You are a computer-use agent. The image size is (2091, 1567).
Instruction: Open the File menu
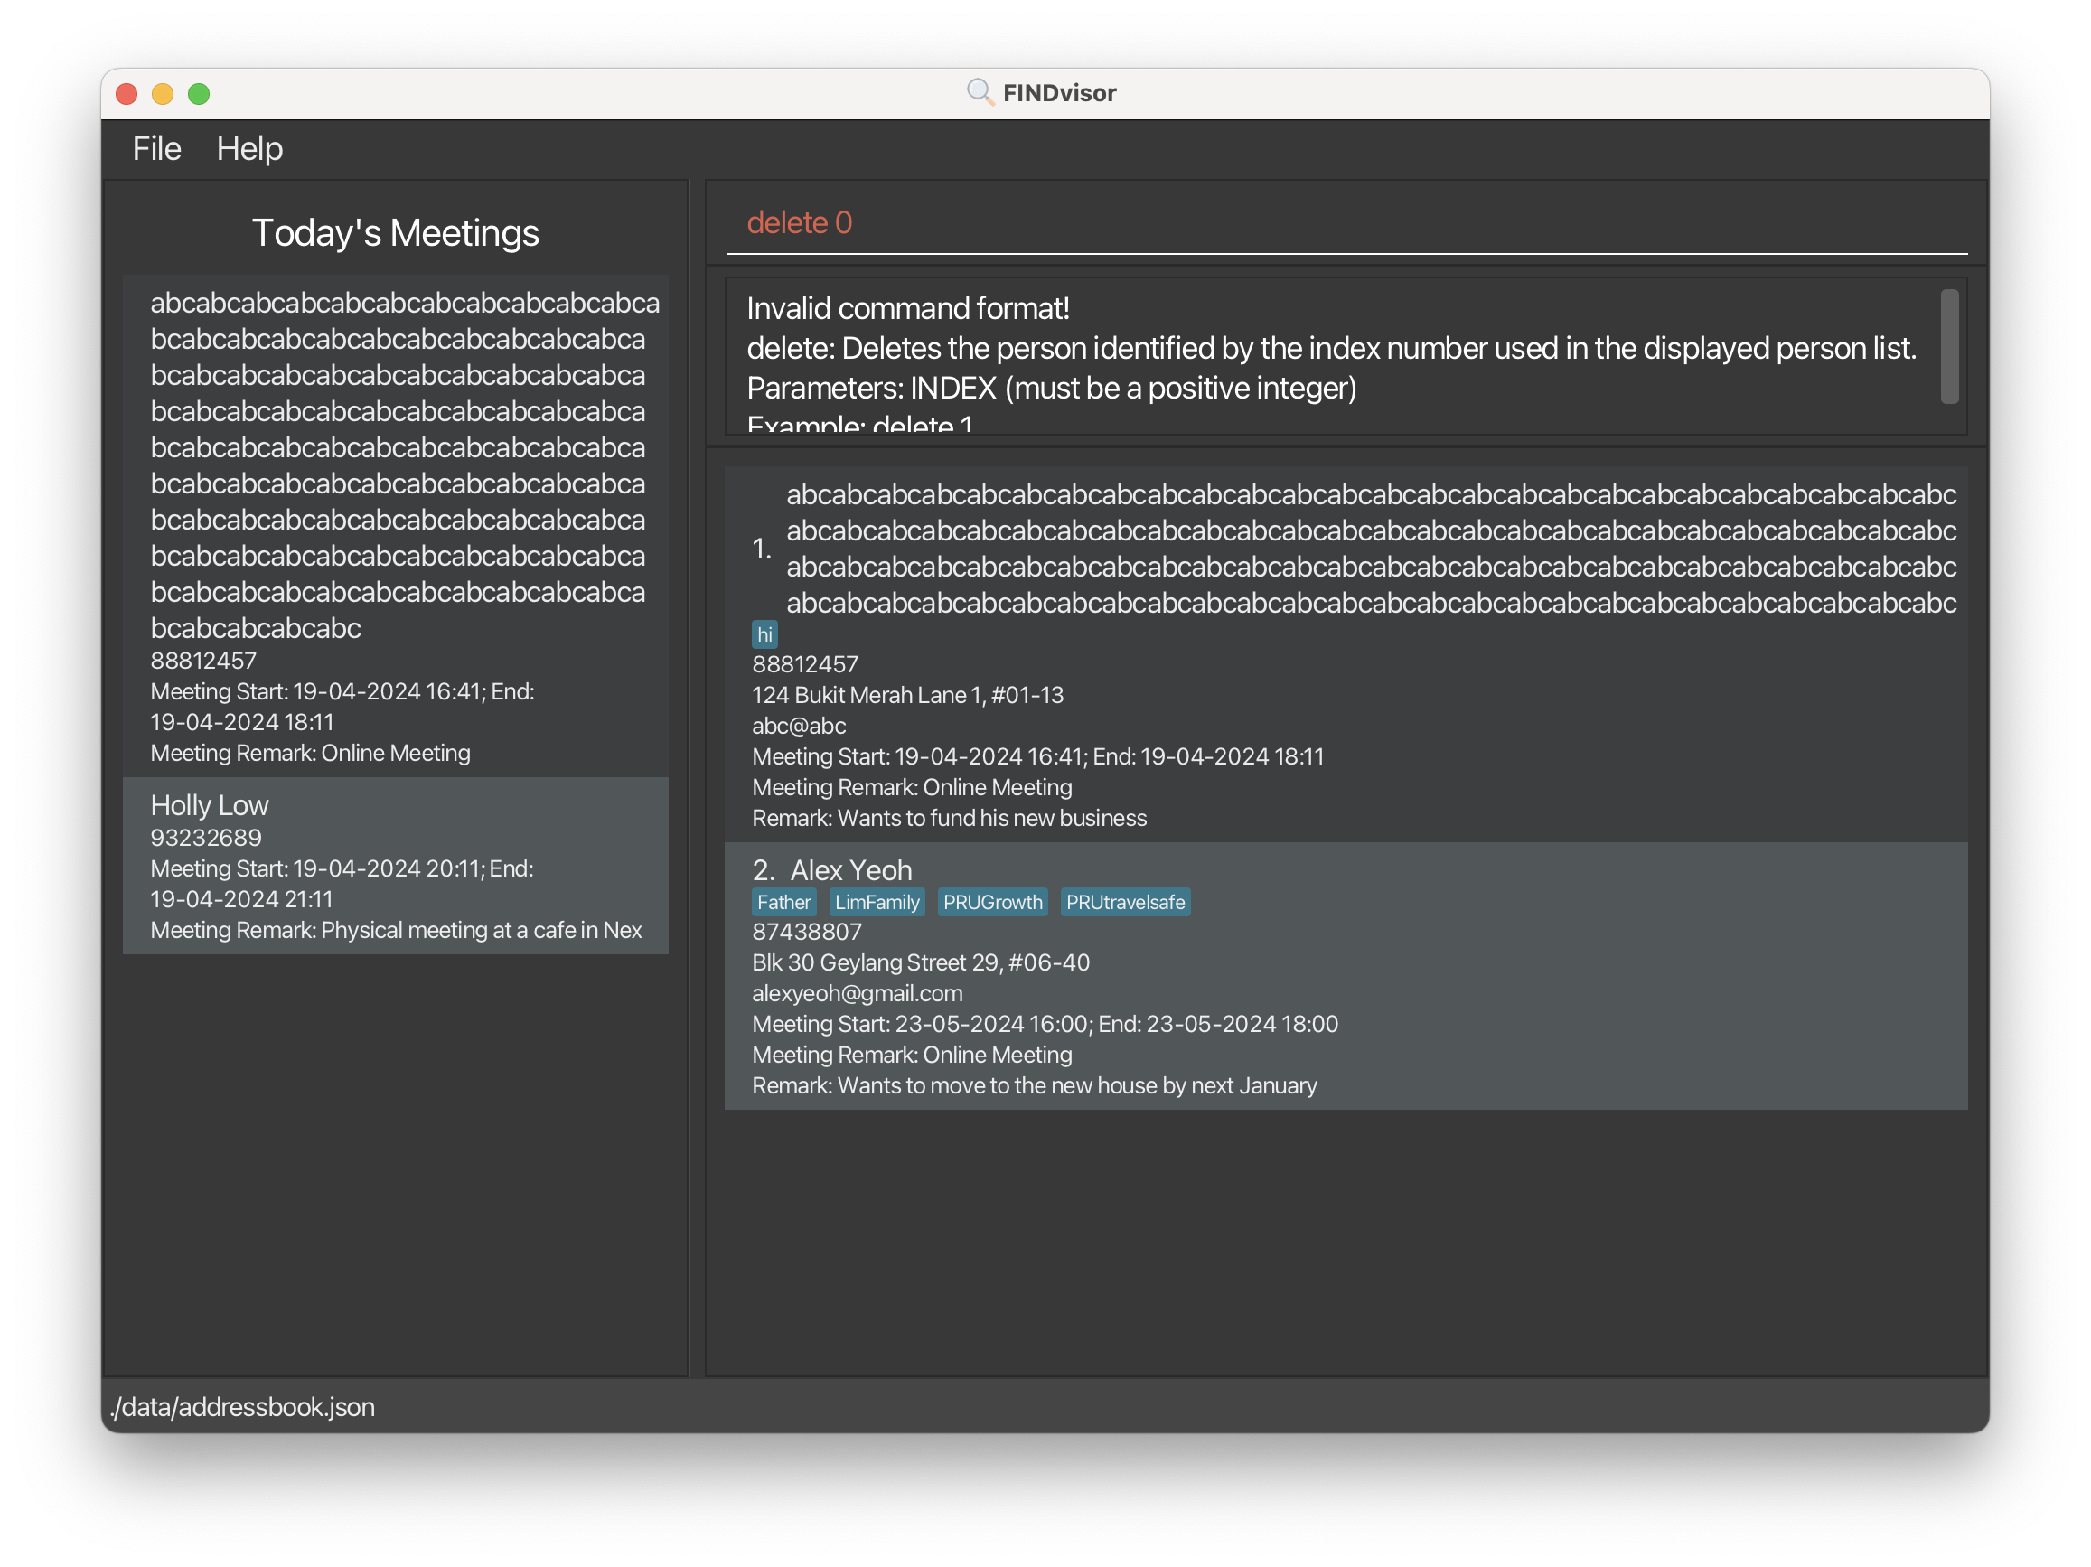click(x=156, y=148)
